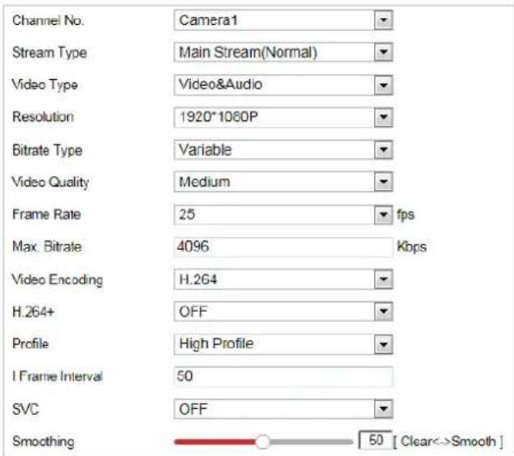Click the Frame Rate dropdown arrow
514x456 pixels.
tap(383, 215)
